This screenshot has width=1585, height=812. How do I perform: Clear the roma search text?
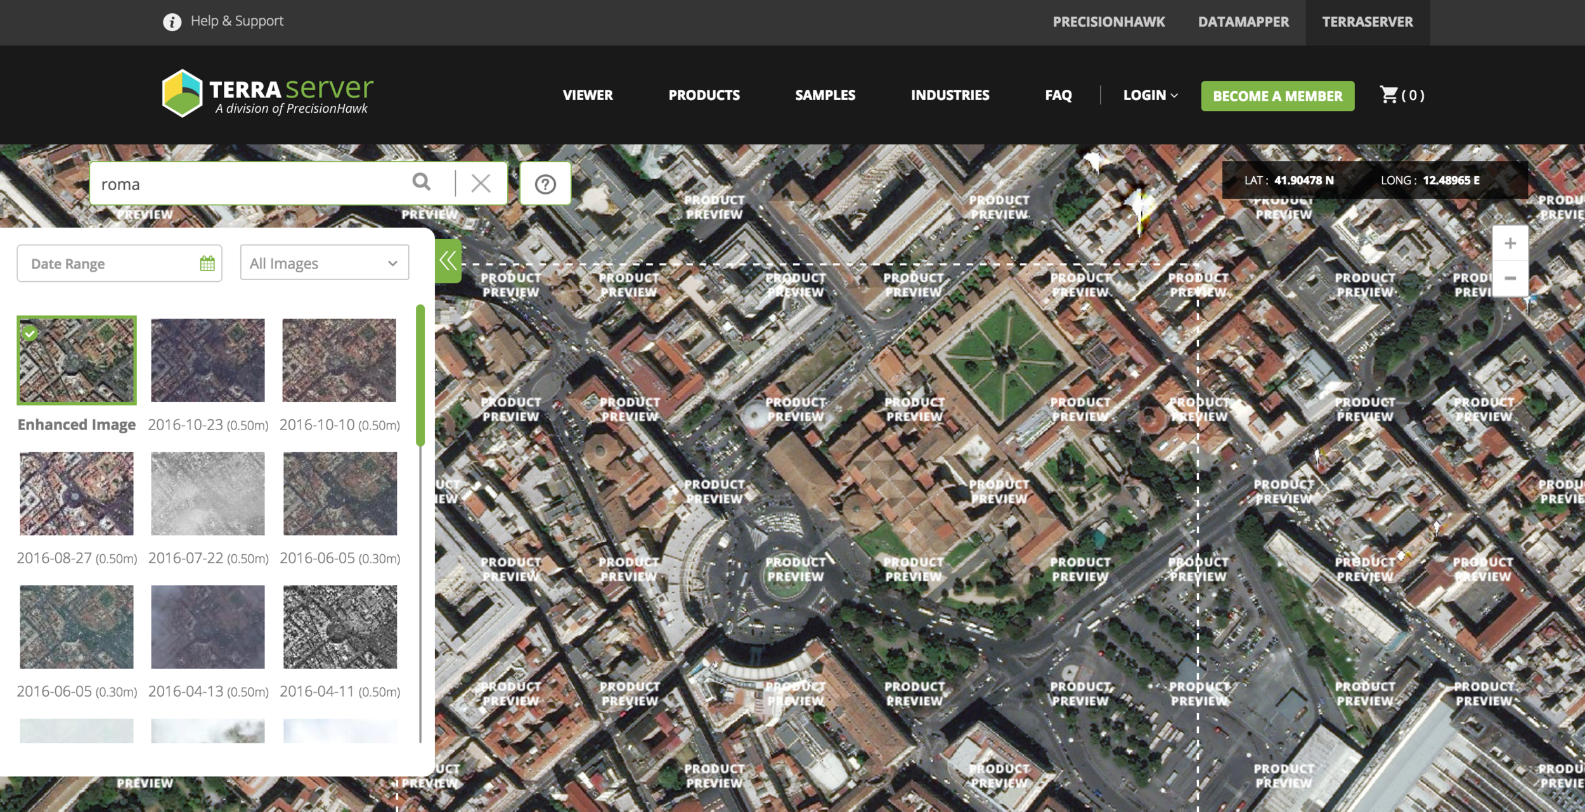click(x=481, y=184)
